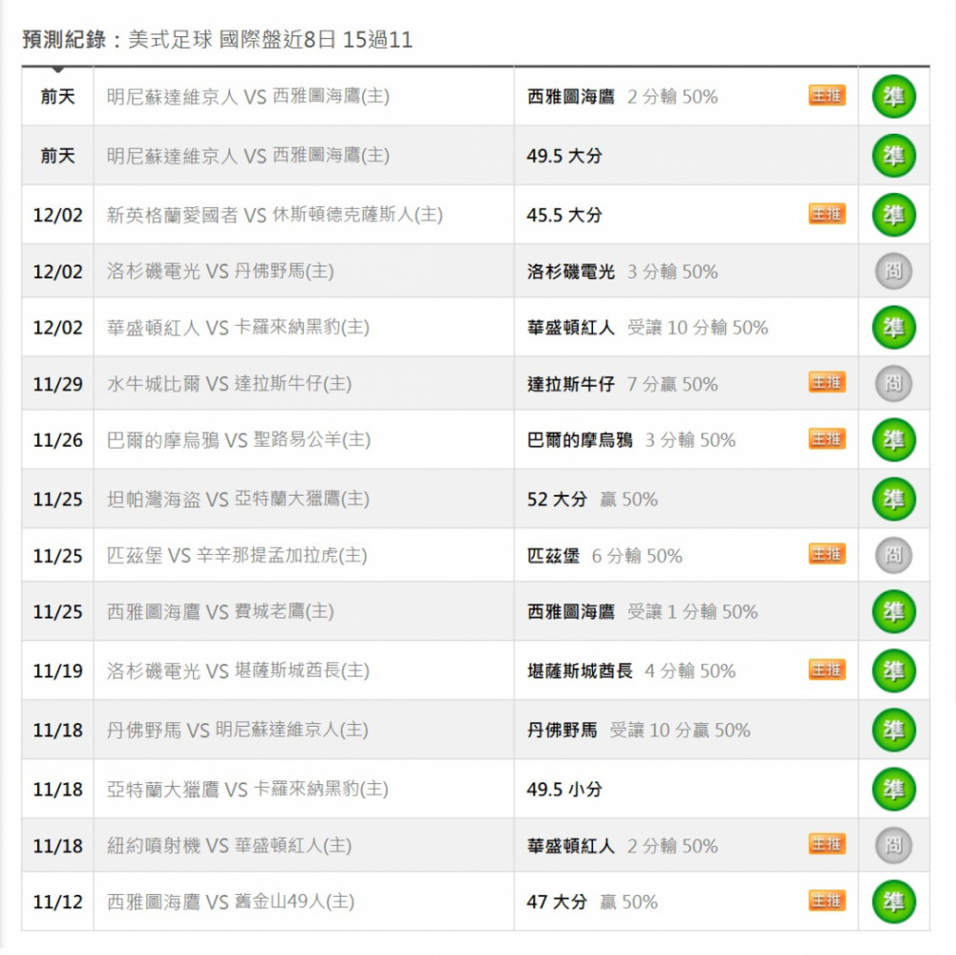This screenshot has height=955, width=956.
Task: Click the prediction 洛杉磯電光 3 分輸 50%
Action: (623, 271)
